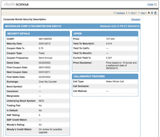The height and width of the screenshot is (137, 160).
Task: Click the Offer panel header
Action: (x=105, y=34)
